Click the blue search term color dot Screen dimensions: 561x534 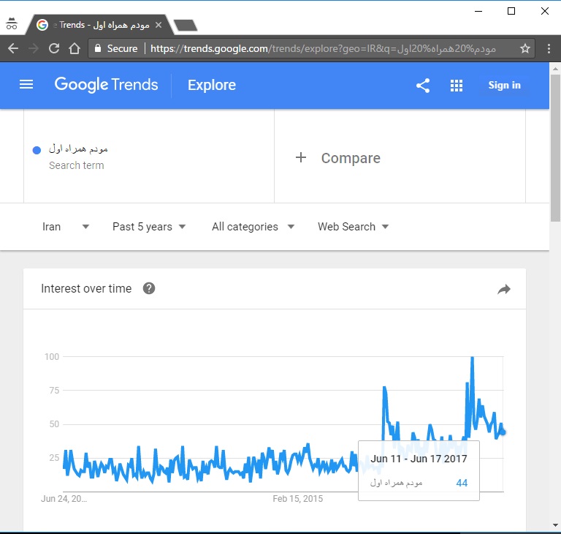[x=37, y=150]
